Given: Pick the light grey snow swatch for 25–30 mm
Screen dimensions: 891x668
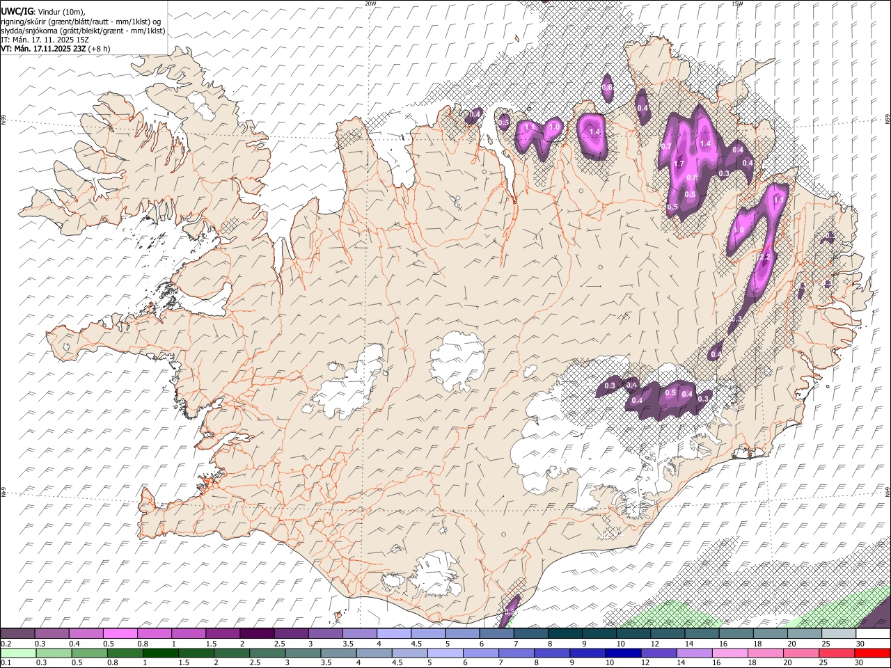Looking at the screenshot, I should 838,633.
